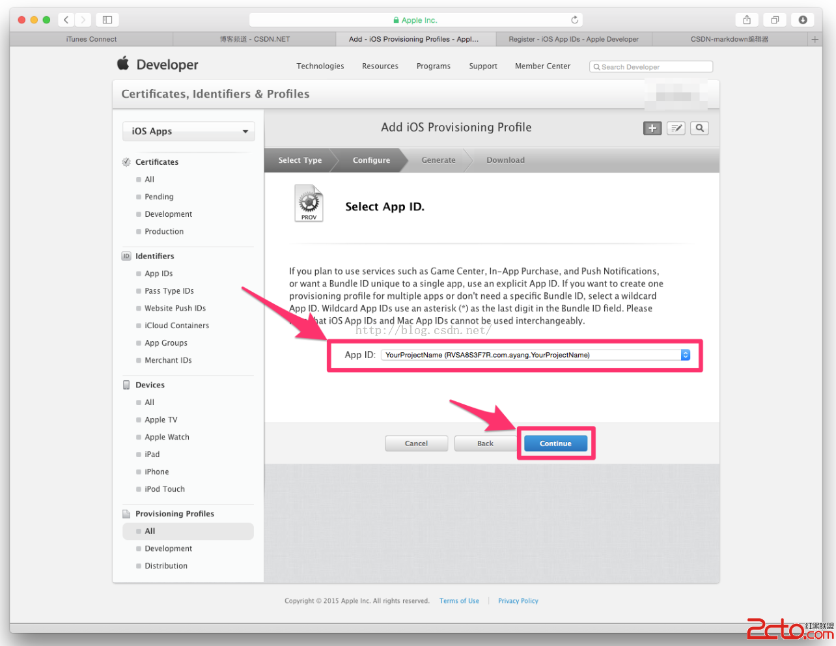836x646 pixels.
Task: Open Distribution profiles
Action: pyautogui.click(x=166, y=566)
